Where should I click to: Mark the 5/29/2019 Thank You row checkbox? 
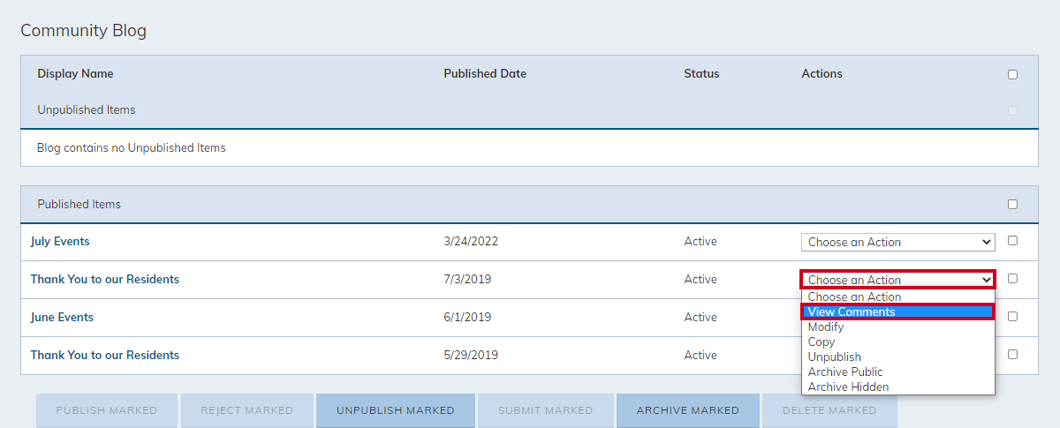click(x=1012, y=354)
